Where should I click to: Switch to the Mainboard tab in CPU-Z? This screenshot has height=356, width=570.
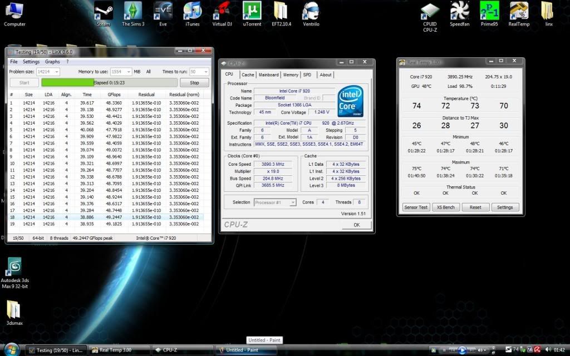pos(268,75)
